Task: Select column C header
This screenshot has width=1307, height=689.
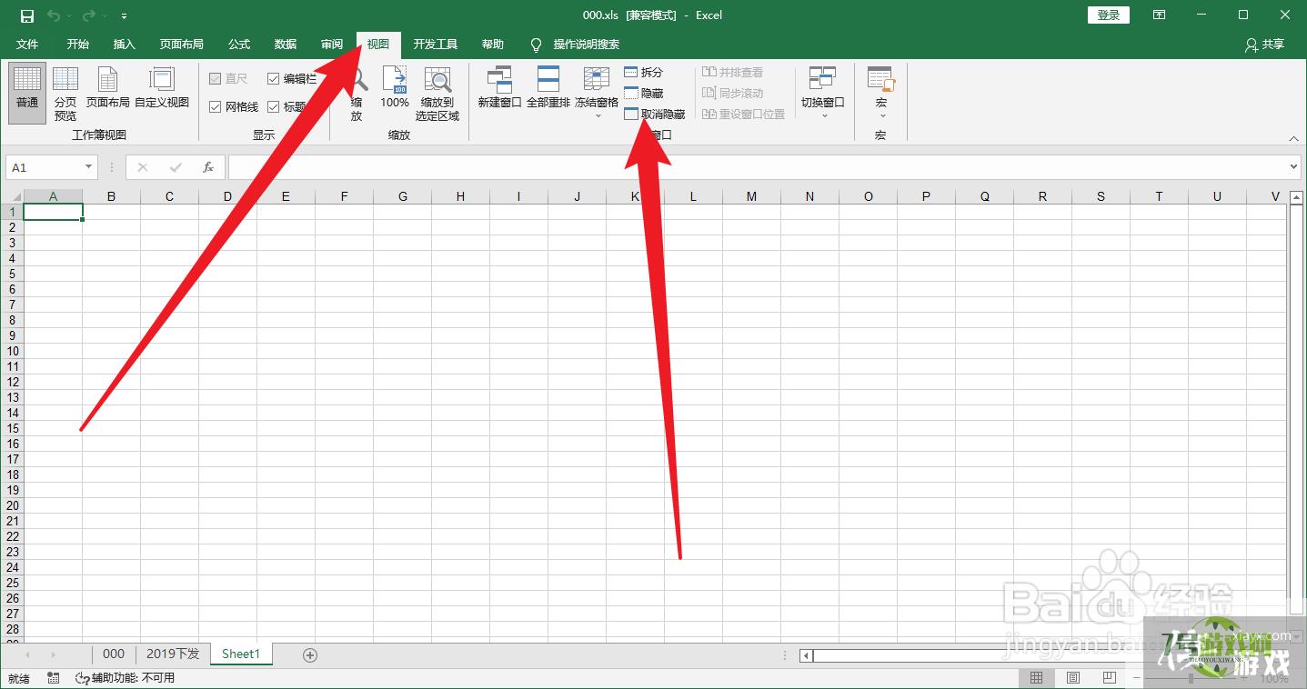Action: click(x=170, y=196)
